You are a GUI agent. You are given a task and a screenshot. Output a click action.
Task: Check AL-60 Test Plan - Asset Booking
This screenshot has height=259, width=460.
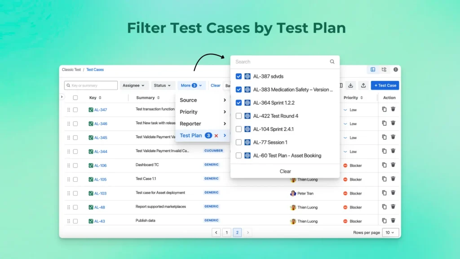tap(239, 156)
